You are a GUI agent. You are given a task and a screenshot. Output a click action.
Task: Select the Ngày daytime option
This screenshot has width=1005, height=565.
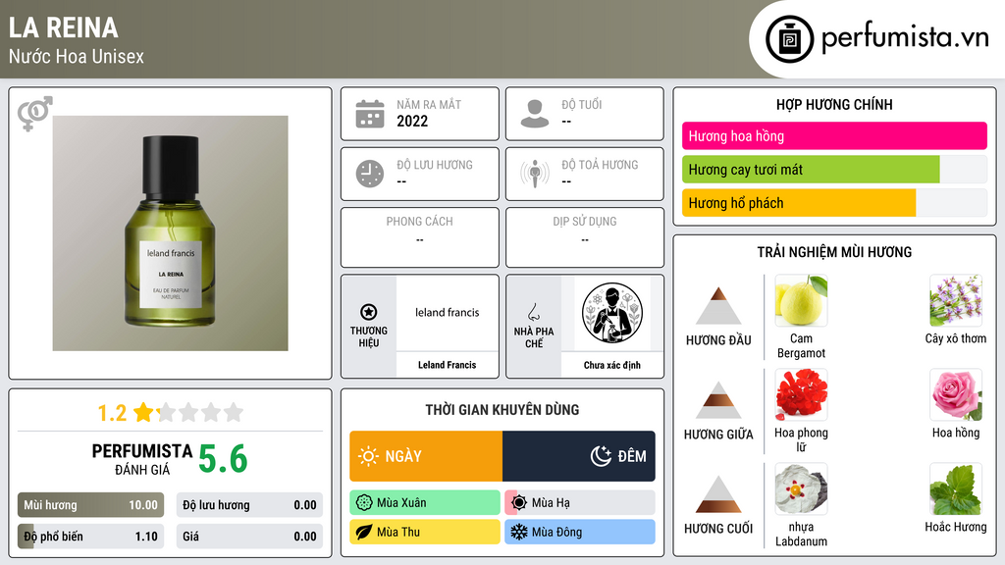426,456
